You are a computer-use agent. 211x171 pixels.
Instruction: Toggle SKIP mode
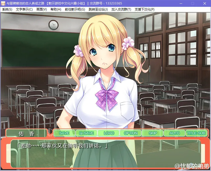tap(153, 133)
